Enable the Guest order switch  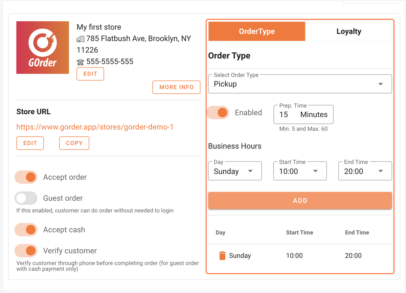(x=26, y=198)
